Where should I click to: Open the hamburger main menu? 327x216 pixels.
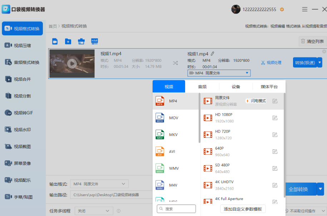point(304,9)
